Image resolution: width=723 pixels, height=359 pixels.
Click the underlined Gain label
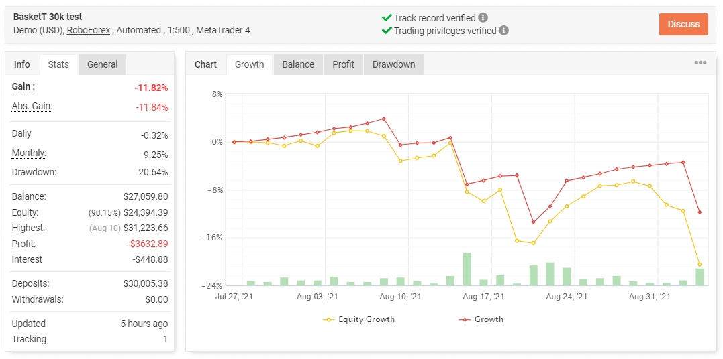point(23,87)
